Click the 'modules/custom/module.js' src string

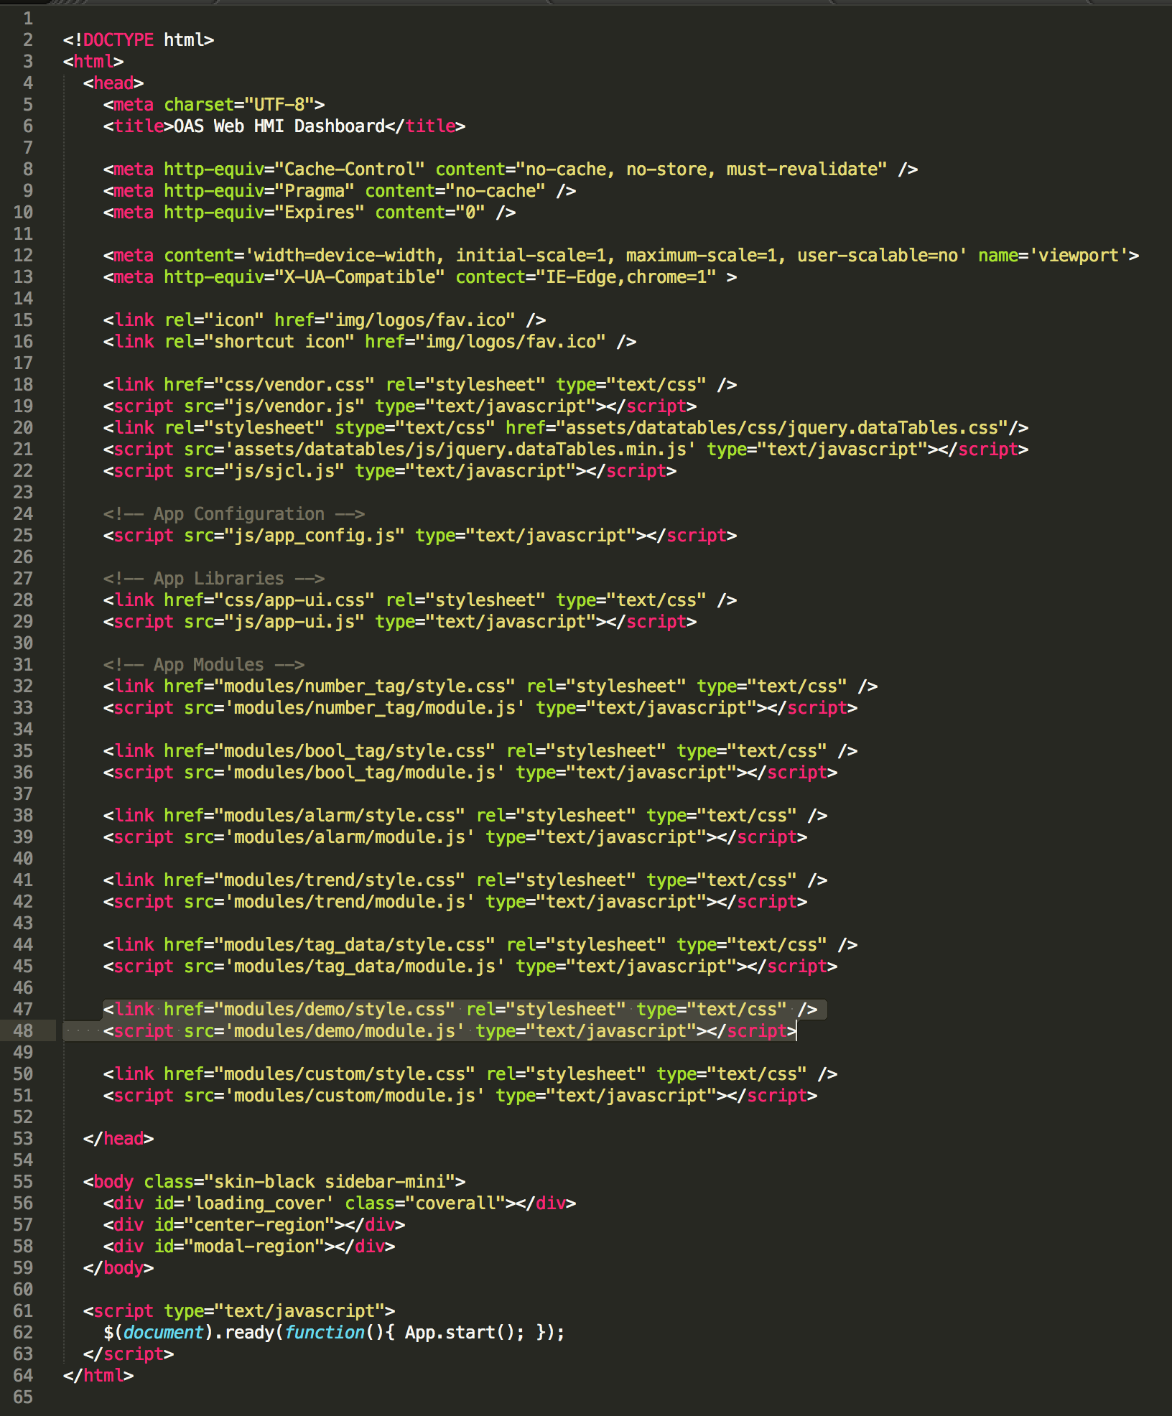tap(355, 1096)
